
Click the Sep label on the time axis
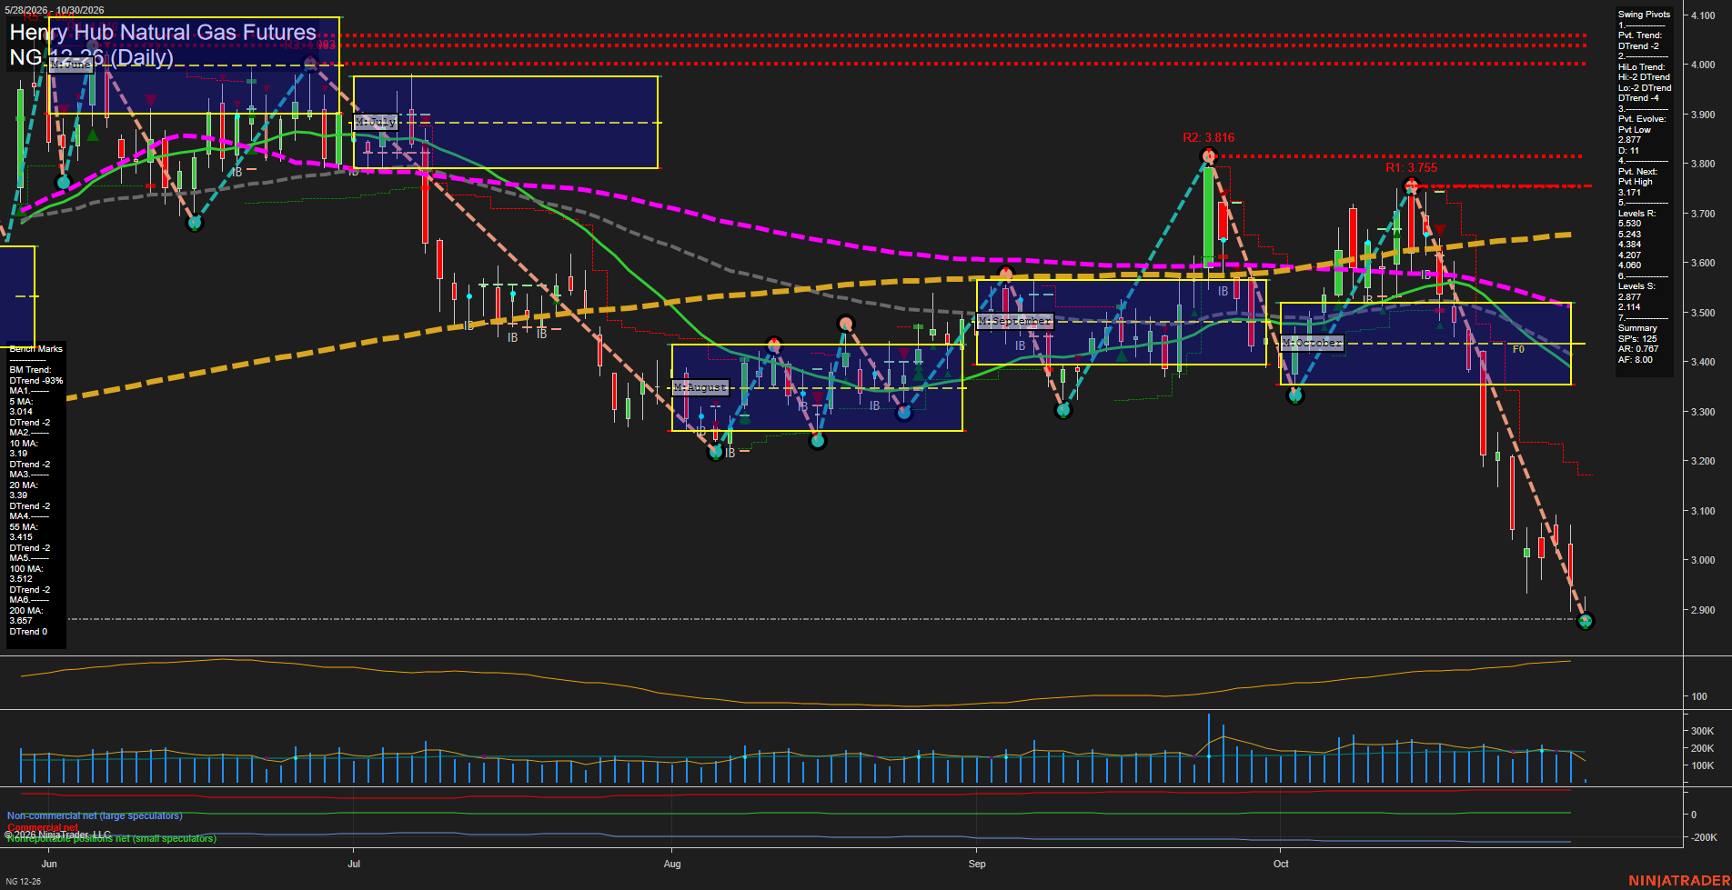(x=977, y=864)
